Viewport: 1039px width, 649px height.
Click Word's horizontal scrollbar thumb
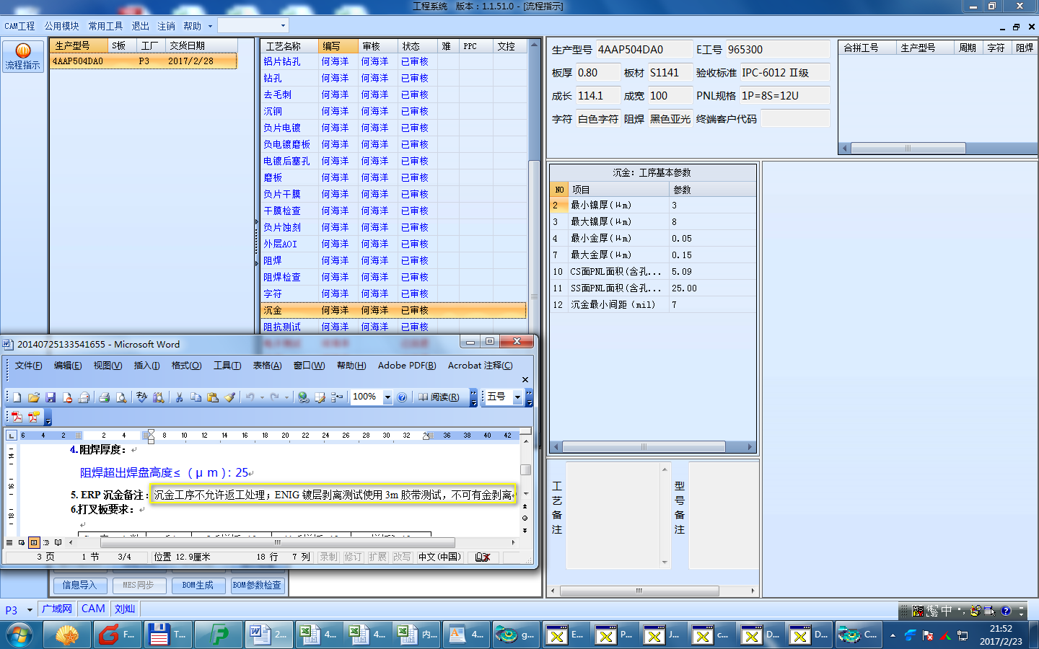click(x=277, y=542)
